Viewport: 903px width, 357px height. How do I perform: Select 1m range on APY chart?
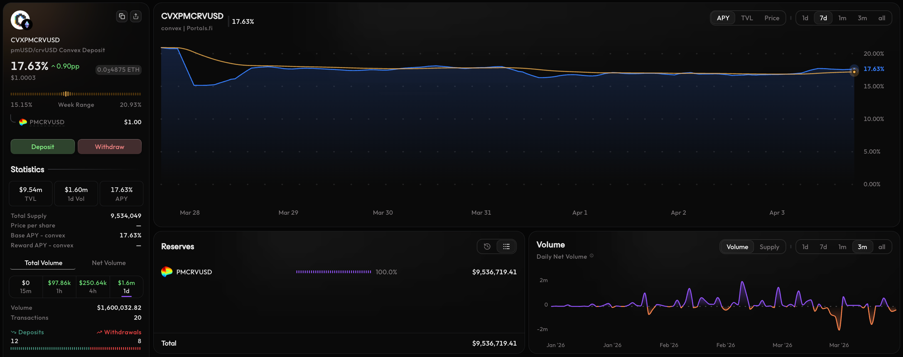click(842, 18)
